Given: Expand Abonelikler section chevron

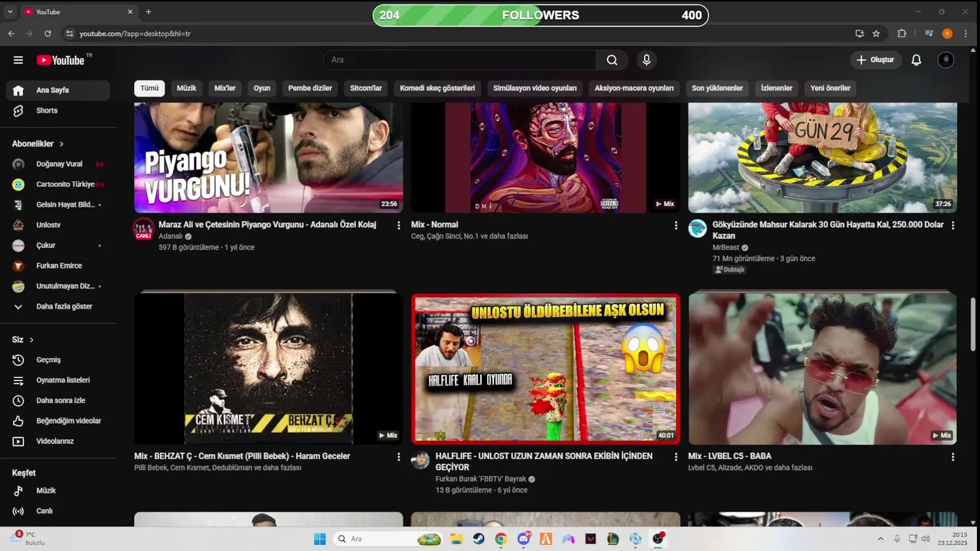Looking at the screenshot, I should tap(62, 144).
